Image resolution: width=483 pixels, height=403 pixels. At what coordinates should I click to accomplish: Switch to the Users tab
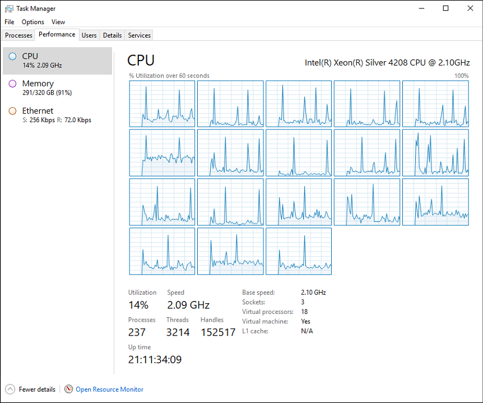pos(89,35)
